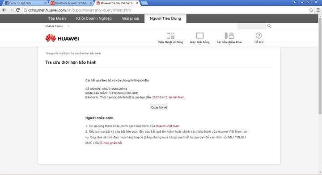This screenshot has height=175, width=322.
Task: Open the Giải pháp menu item
Action: coord(131,18)
